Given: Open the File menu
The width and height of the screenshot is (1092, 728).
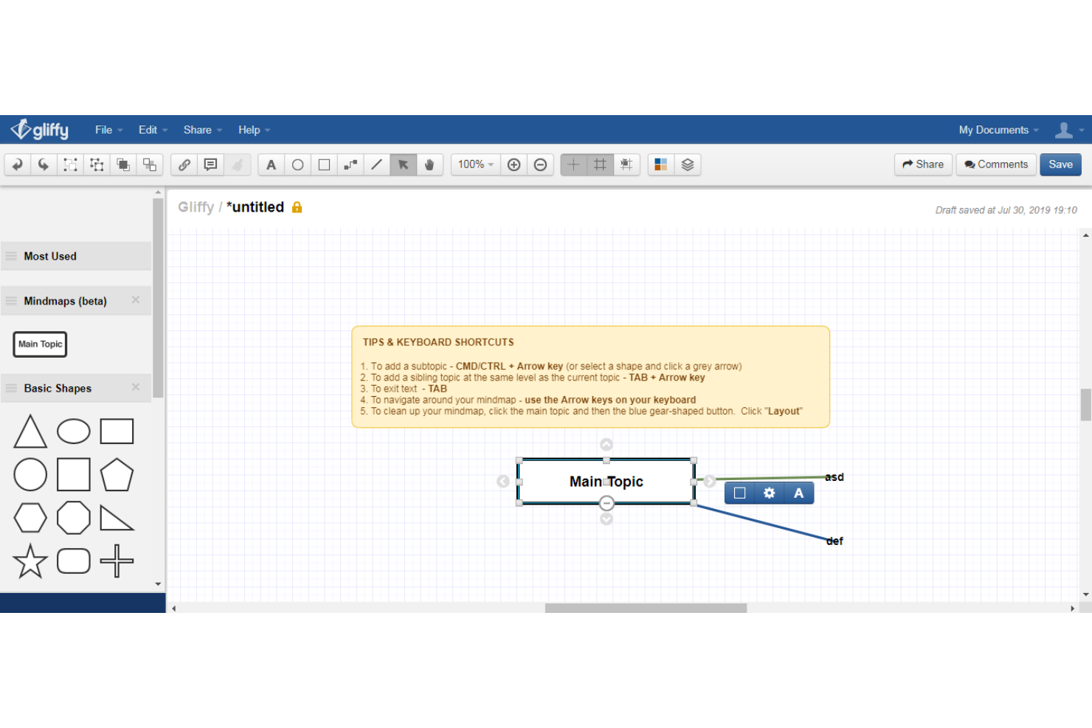Looking at the screenshot, I should [108, 130].
